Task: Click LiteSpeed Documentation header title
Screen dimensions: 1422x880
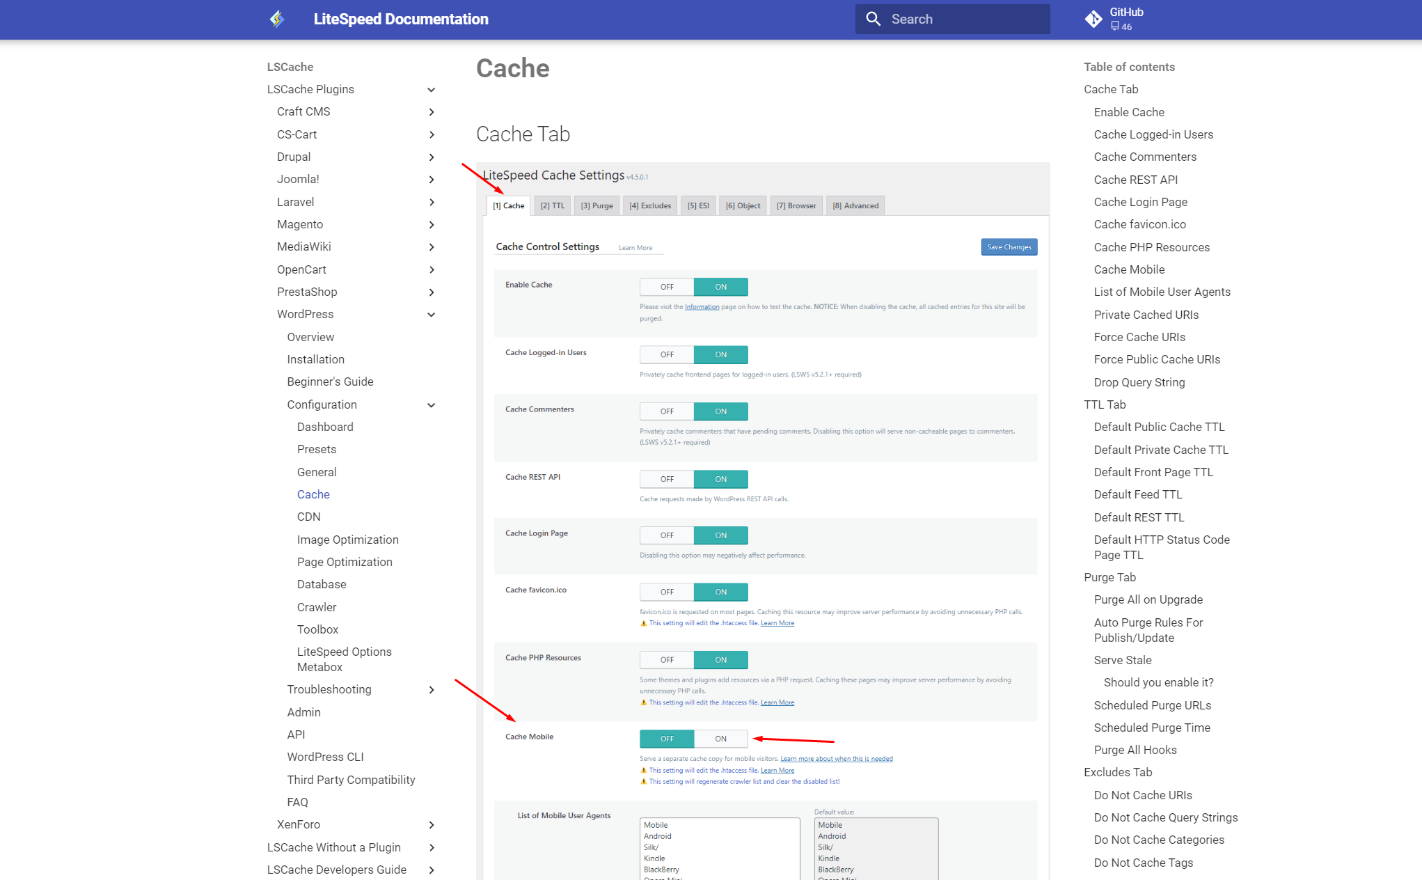Action: (x=400, y=19)
